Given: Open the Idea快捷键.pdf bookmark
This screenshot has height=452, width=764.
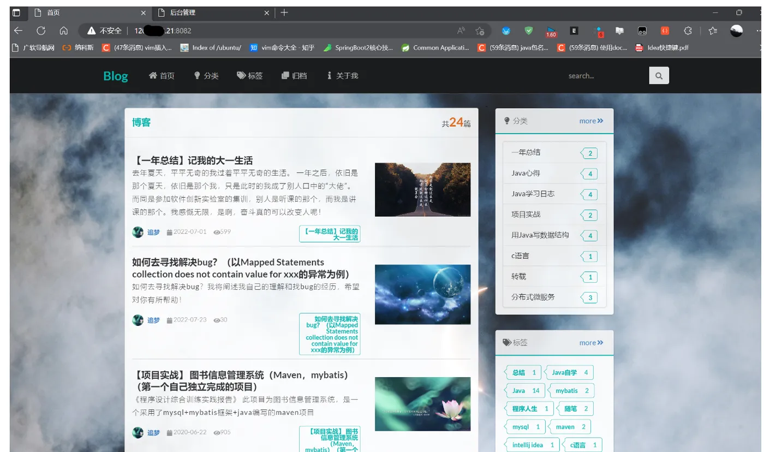Looking at the screenshot, I should (662, 47).
